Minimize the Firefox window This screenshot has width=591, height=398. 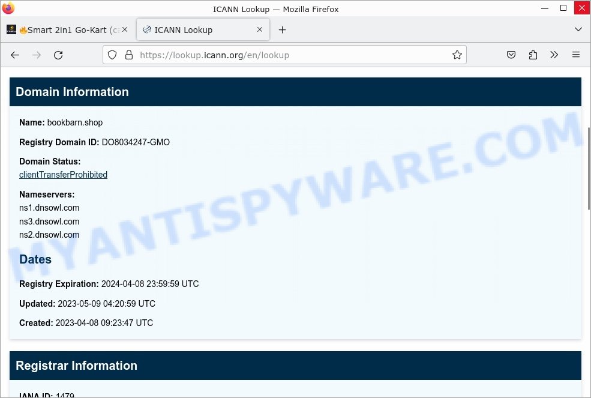pyautogui.click(x=545, y=8)
